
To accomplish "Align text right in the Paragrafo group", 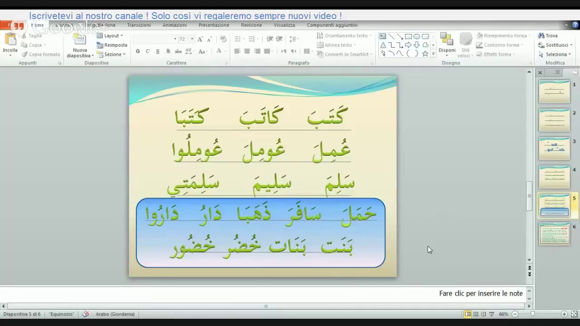I will pos(257,51).
